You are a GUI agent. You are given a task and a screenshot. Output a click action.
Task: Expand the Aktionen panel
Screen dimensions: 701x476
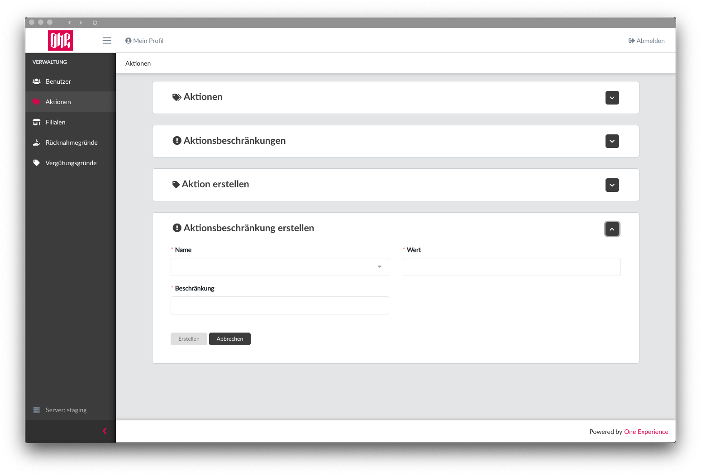tap(612, 98)
